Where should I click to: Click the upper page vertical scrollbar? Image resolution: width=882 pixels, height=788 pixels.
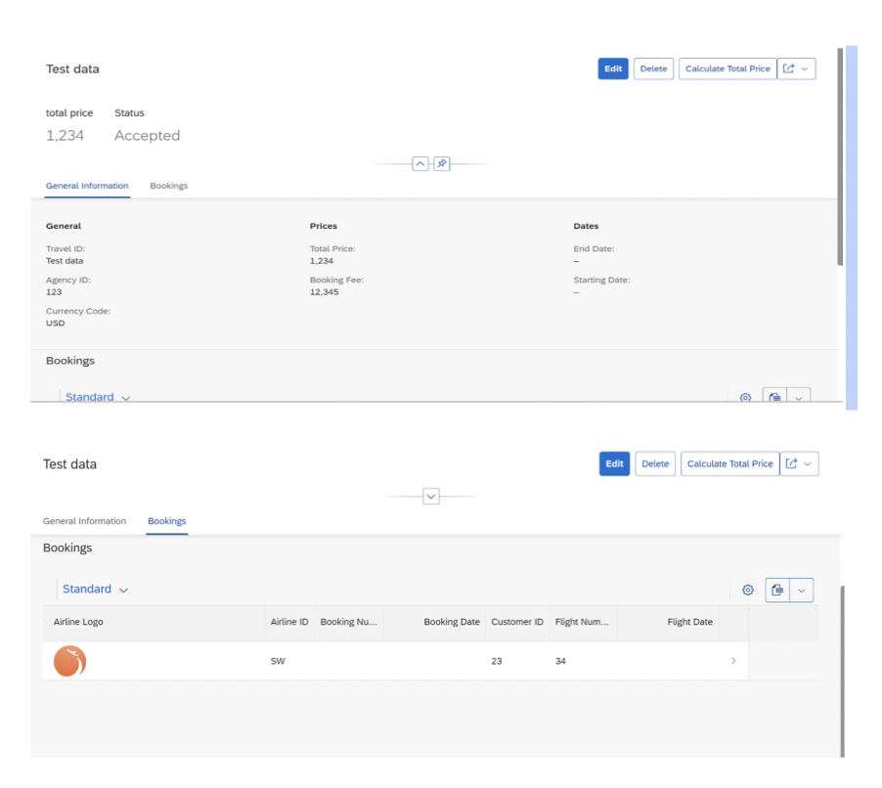840,156
